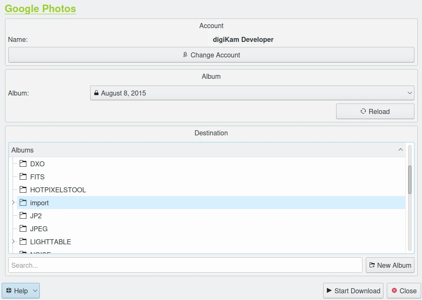
Task: Expand the import album tree node
Action: (x=13, y=203)
